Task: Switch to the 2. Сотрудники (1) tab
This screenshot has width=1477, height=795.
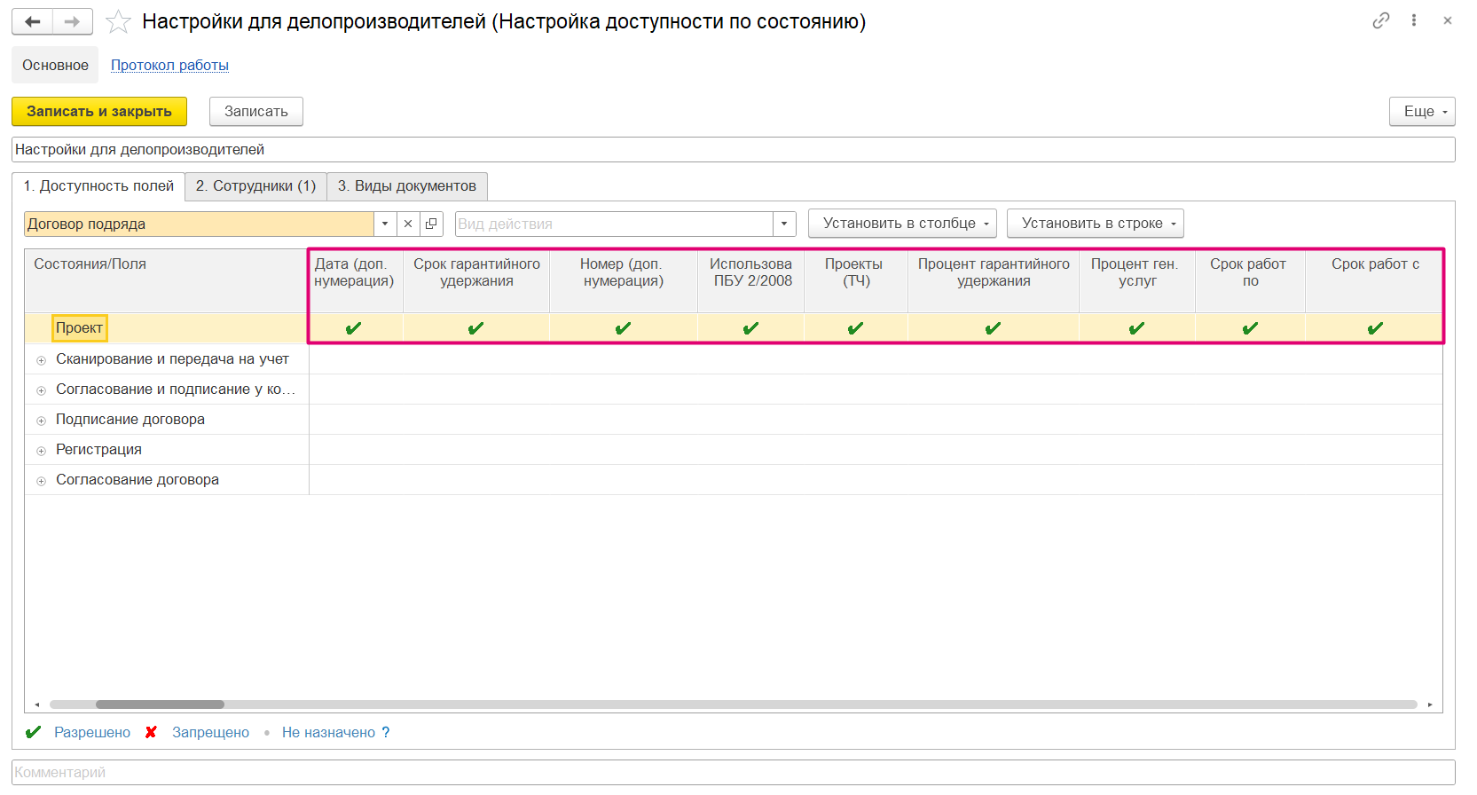Action: tap(255, 186)
